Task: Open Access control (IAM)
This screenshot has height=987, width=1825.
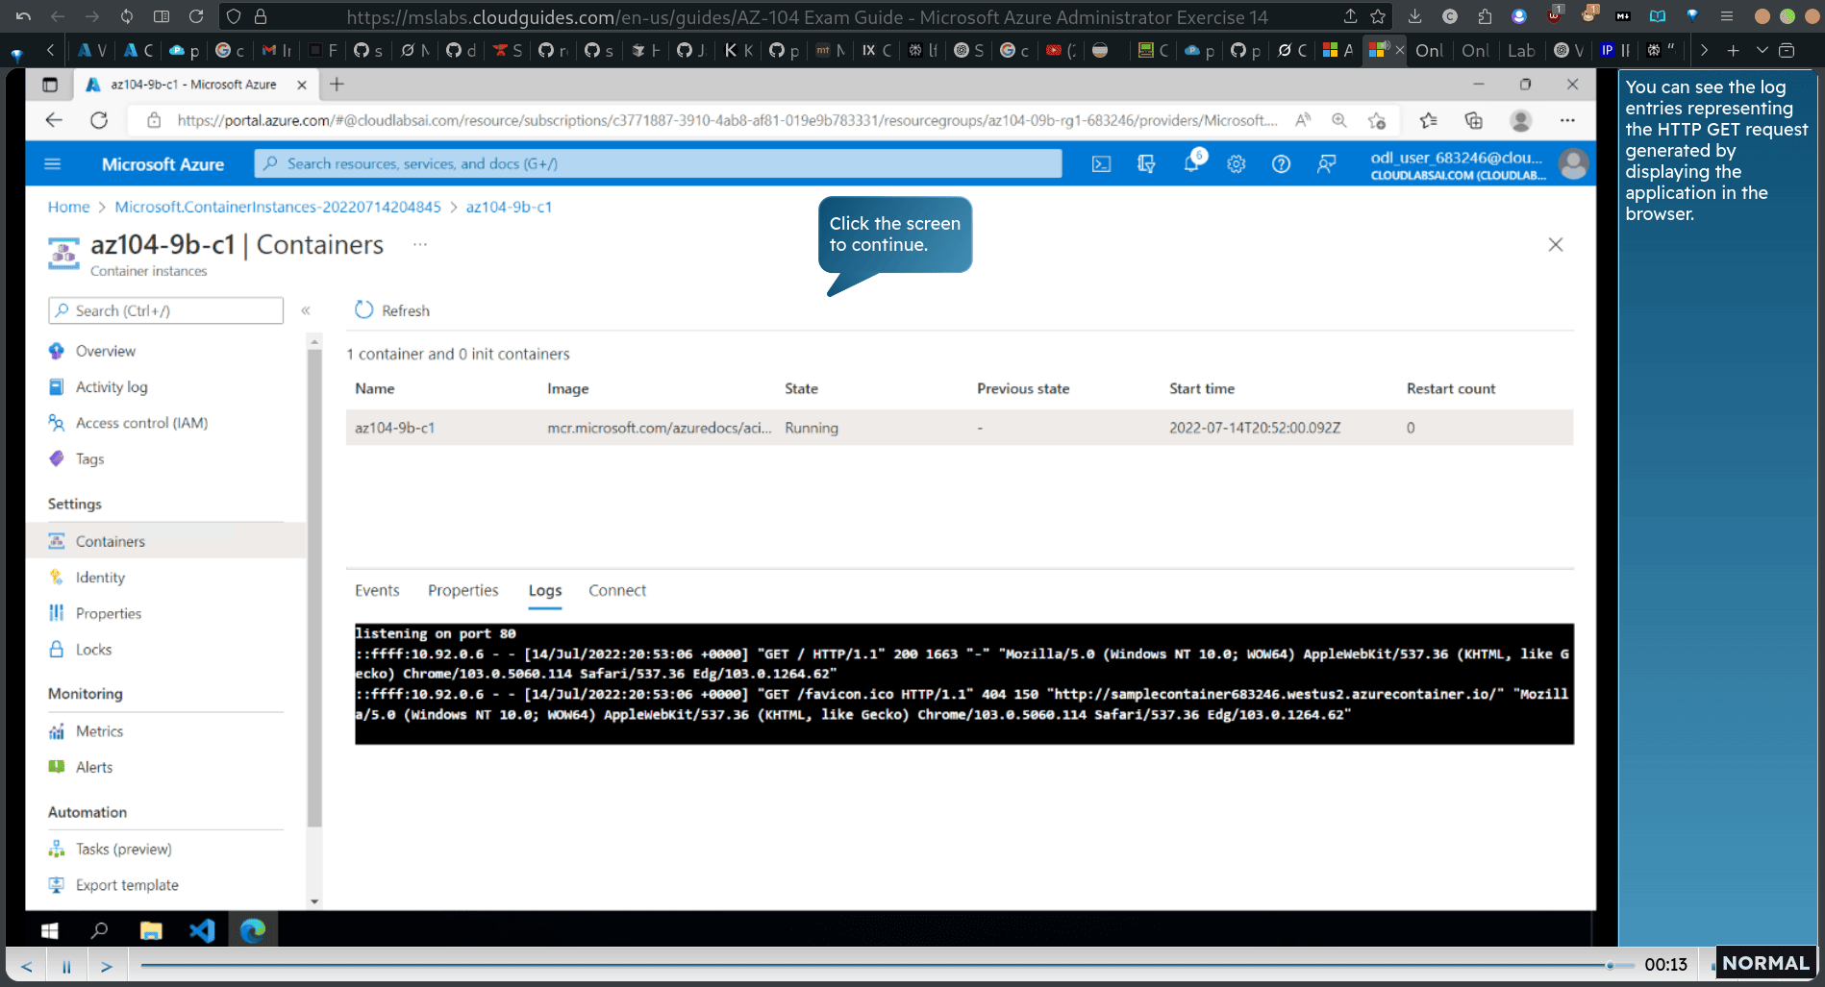Action: pyautogui.click(x=141, y=423)
